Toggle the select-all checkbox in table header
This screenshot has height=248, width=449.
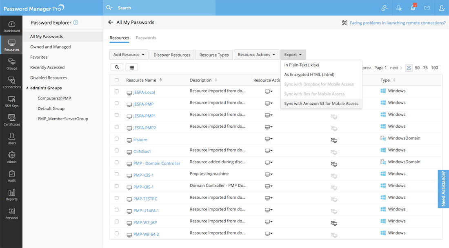(x=117, y=80)
